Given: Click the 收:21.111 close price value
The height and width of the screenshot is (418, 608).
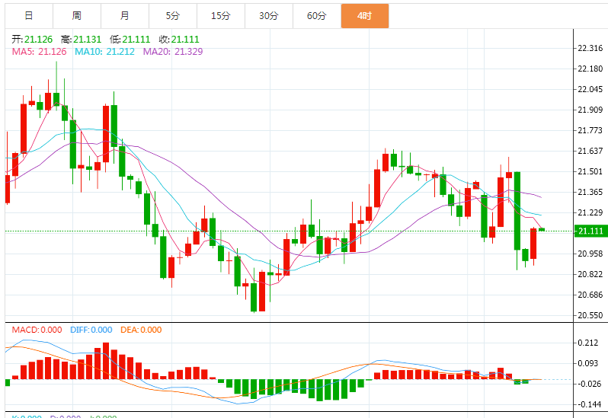Looking at the screenshot, I should click(x=179, y=39).
